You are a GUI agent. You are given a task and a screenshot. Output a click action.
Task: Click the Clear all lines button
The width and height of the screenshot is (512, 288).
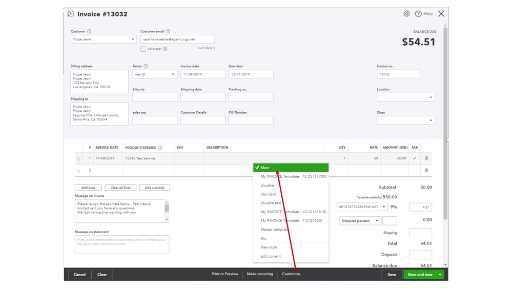point(120,188)
